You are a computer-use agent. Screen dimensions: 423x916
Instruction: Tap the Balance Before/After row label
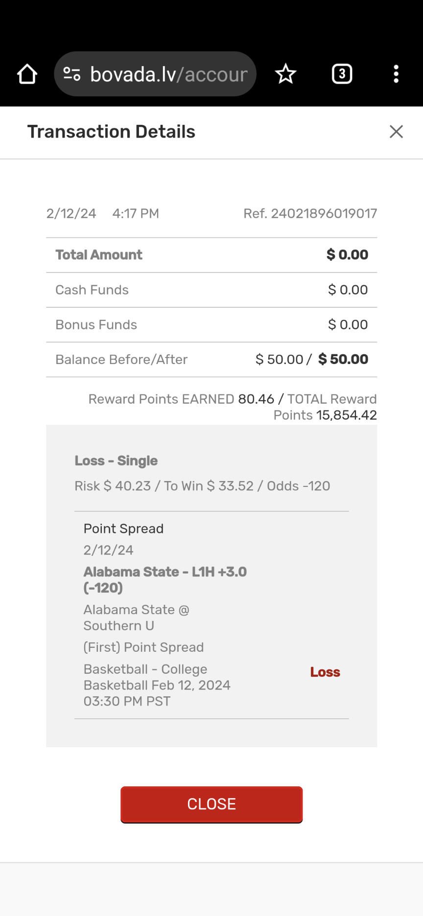point(121,360)
